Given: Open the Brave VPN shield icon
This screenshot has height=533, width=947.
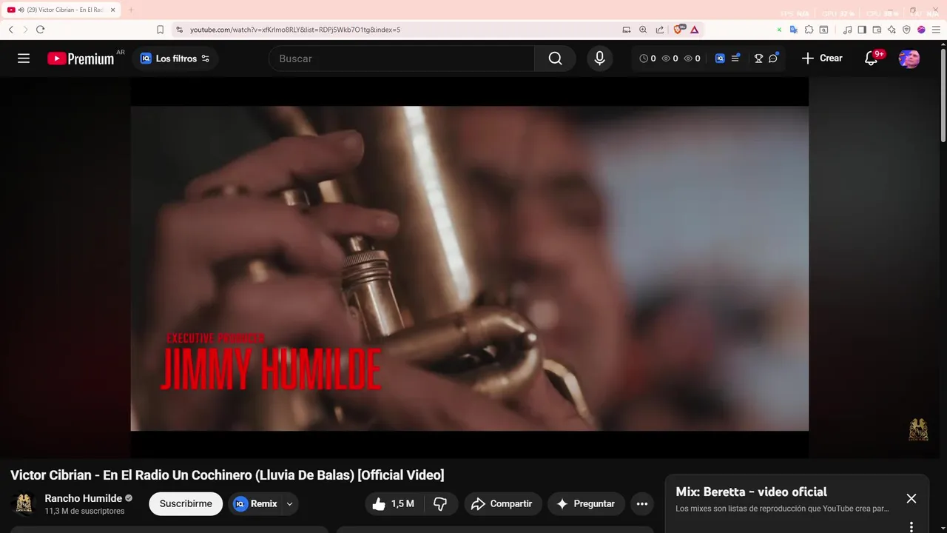Looking at the screenshot, I should (x=906, y=30).
